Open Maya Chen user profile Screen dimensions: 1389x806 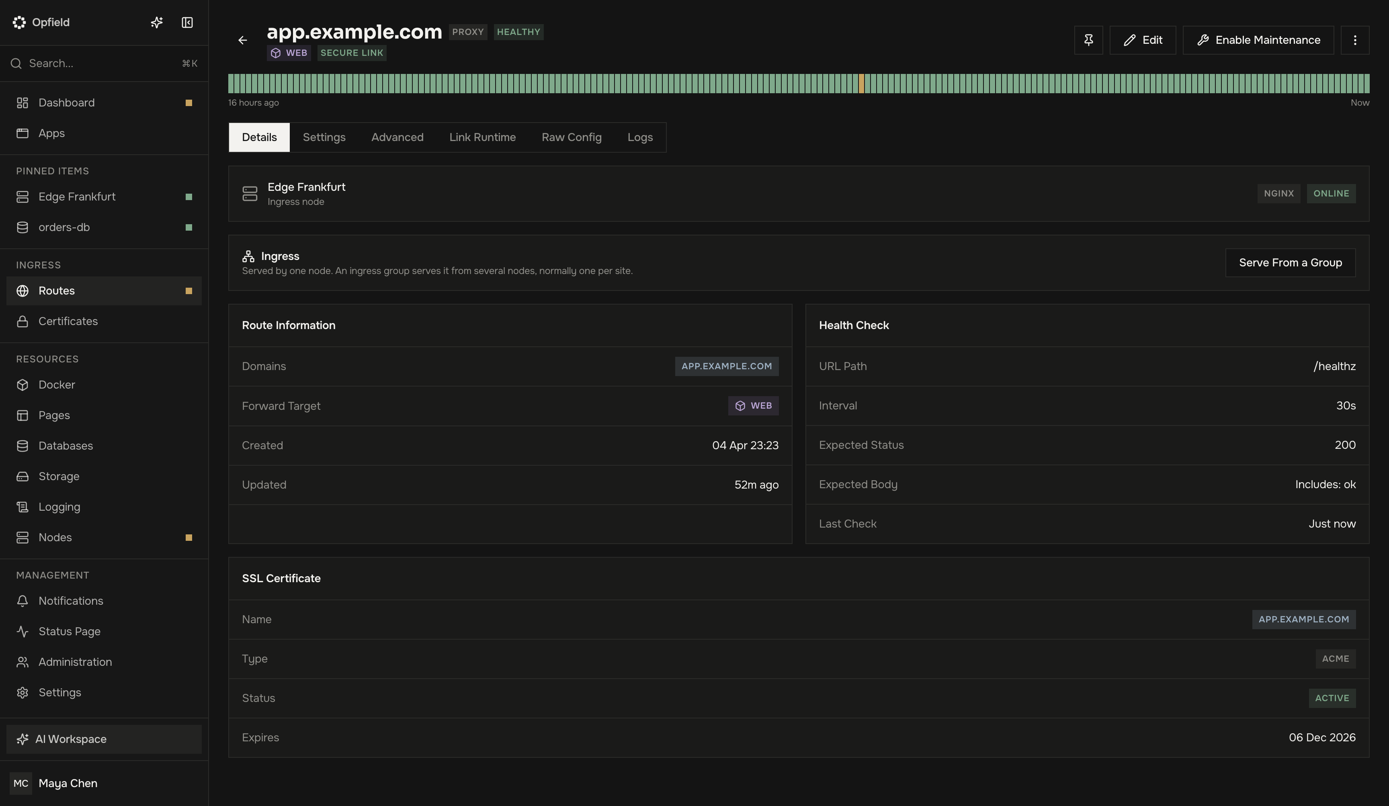tap(104, 783)
